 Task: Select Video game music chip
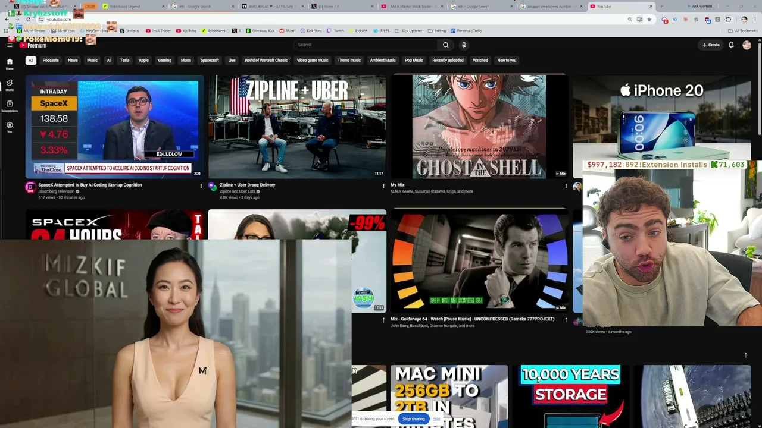[313, 60]
